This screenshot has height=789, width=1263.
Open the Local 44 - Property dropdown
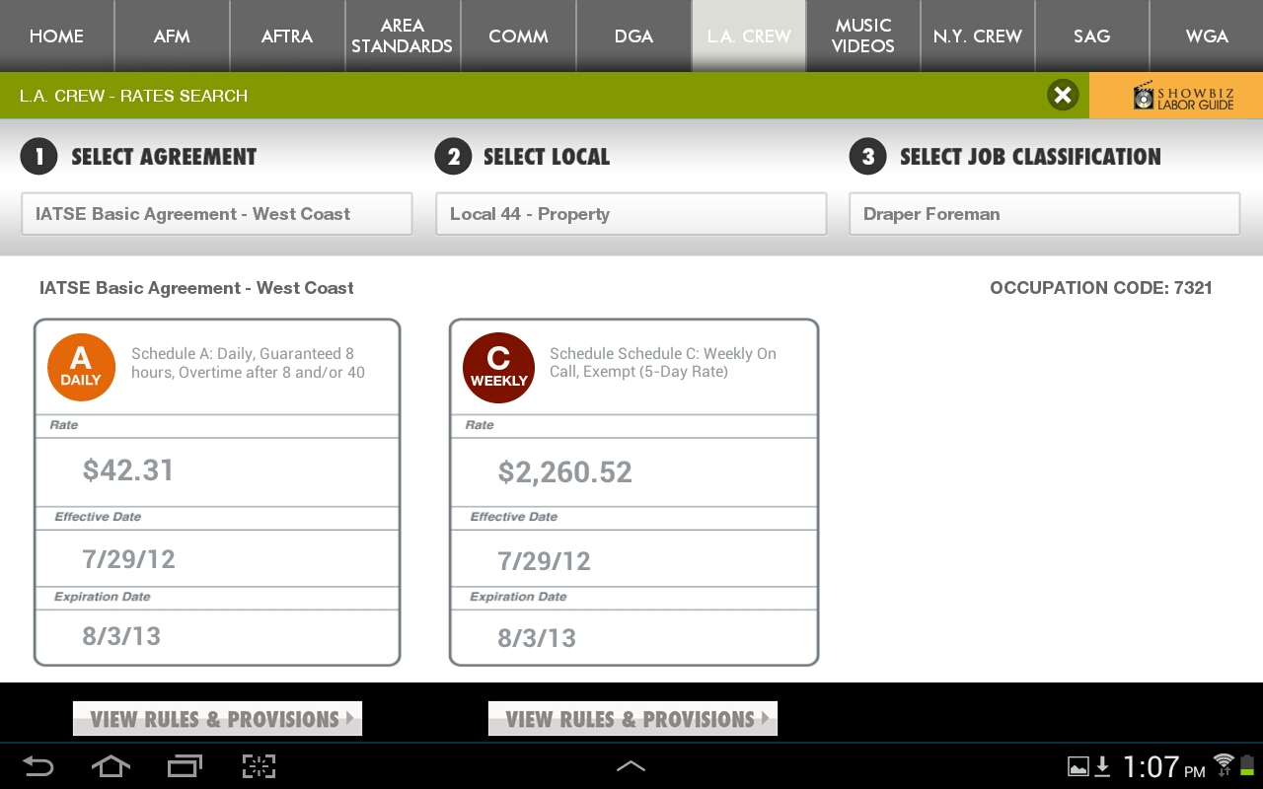click(x=631, y=214)
